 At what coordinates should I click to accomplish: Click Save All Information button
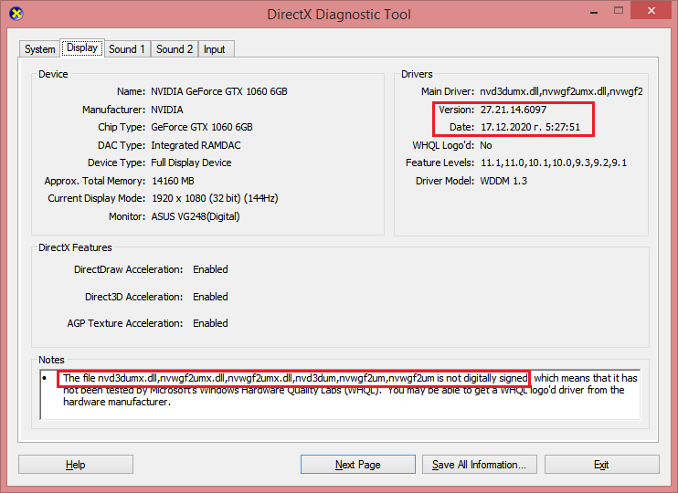(x=480, y=465)
